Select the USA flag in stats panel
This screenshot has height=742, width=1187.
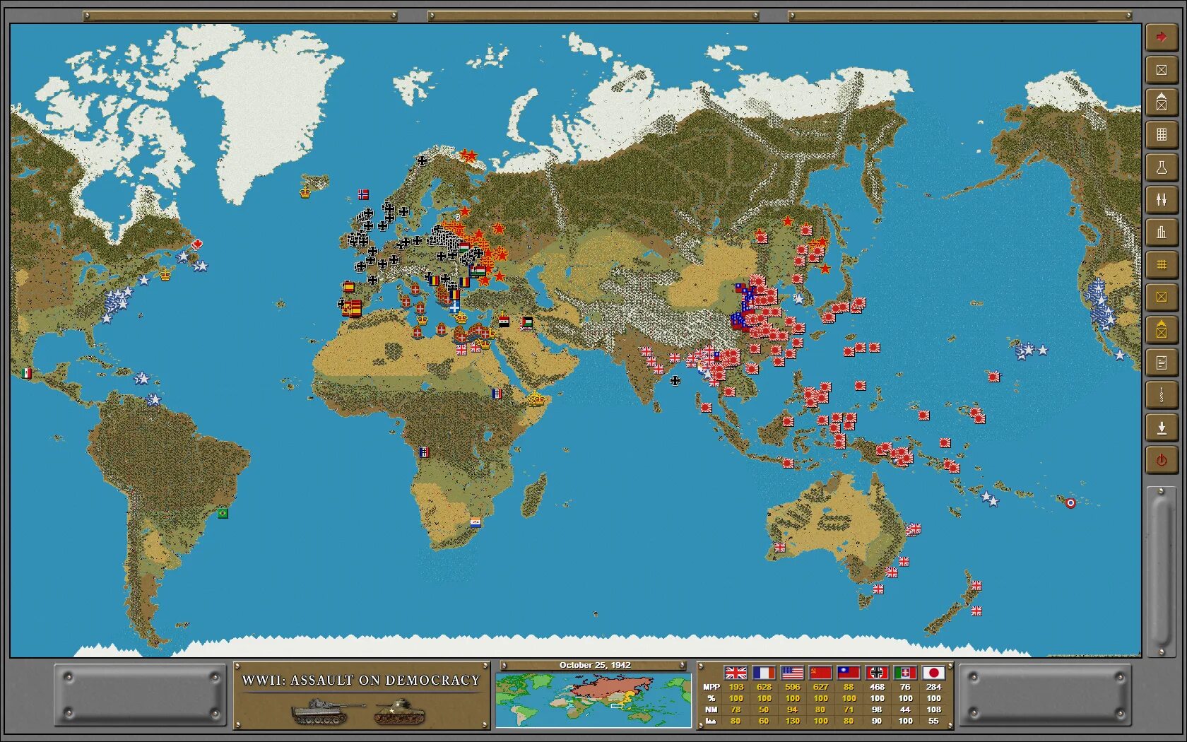point(792,673)
